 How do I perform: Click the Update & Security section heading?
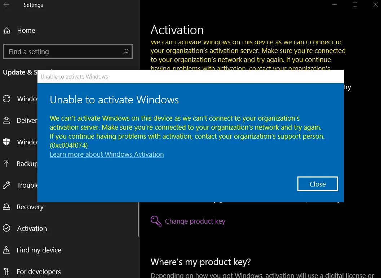click(x=20, y=72)
